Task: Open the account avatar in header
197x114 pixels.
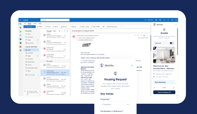Action: [176, 20]
